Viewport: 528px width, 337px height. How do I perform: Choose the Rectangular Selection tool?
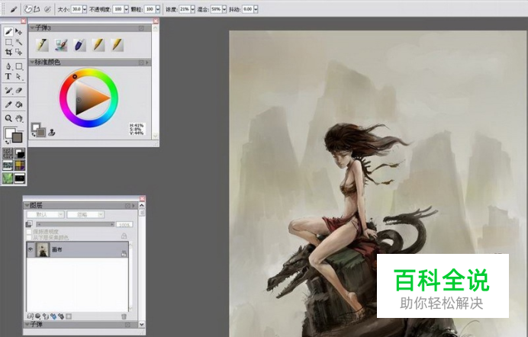(8, 42)
